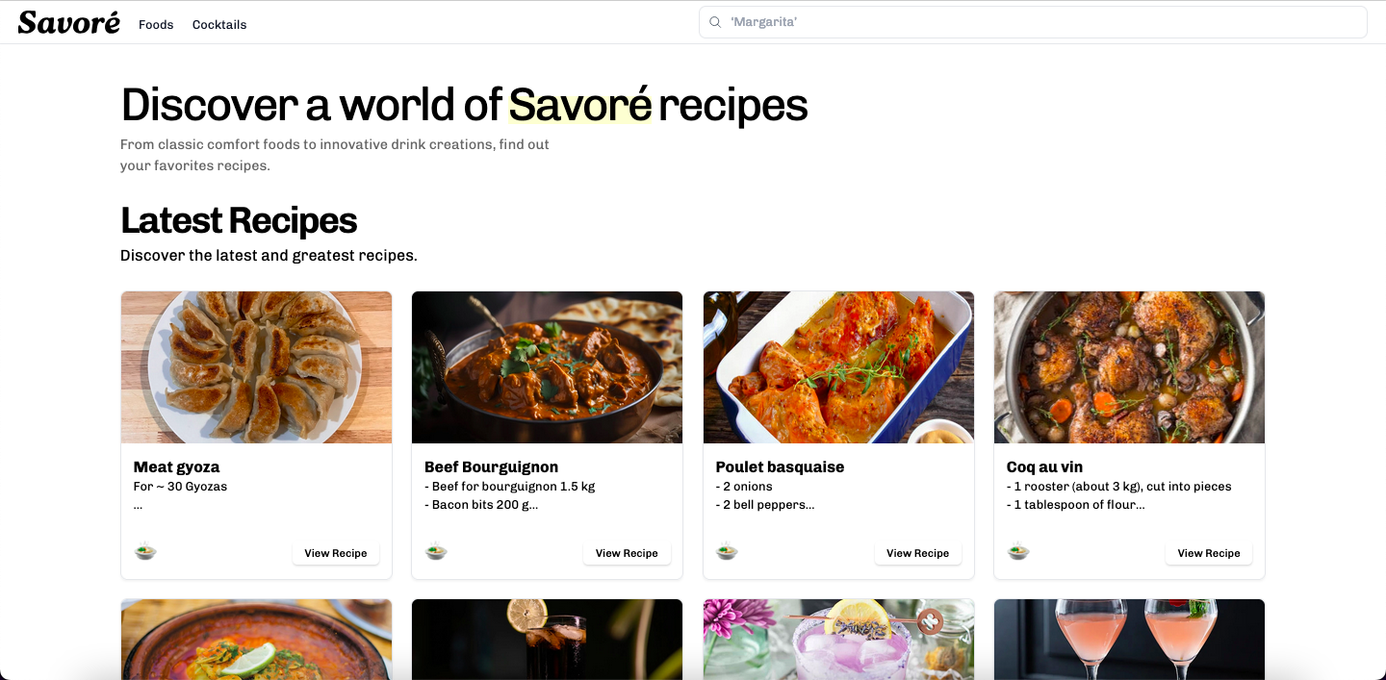Select the Coq au vin title
Viewport: 1386px width, 680px height.
[1044, 467]
